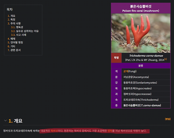
Task: Jump to 7. 관련 문서 section
Action: tap(14, 50)
